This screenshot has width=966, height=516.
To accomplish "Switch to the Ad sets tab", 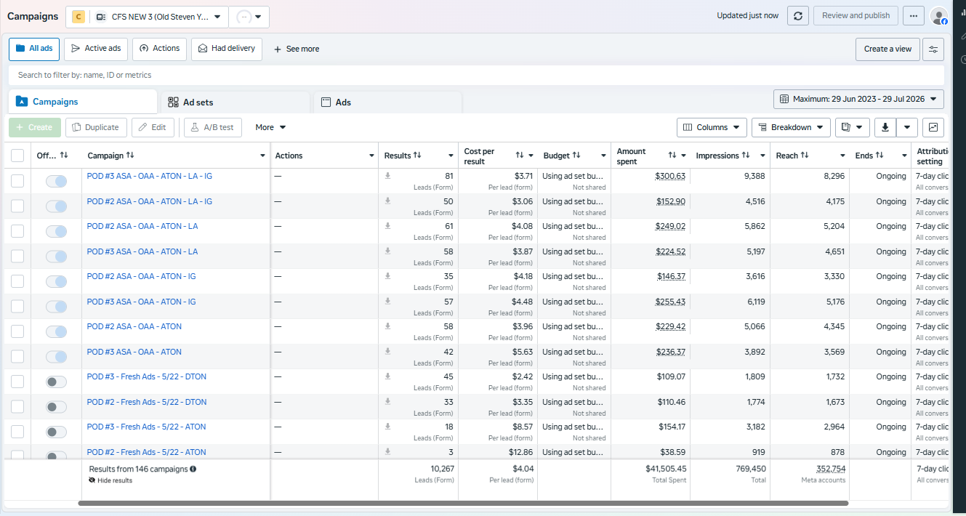I will (x=236, y=102).
